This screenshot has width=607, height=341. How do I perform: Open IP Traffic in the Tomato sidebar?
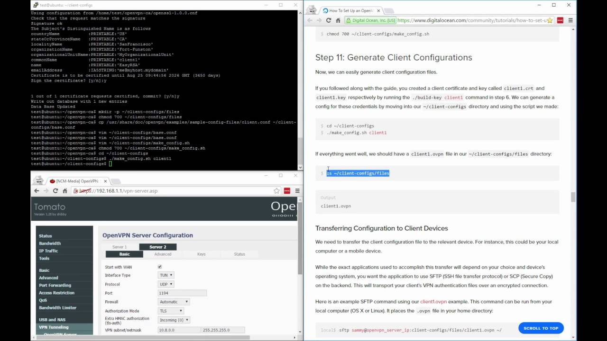pos(48,251)
